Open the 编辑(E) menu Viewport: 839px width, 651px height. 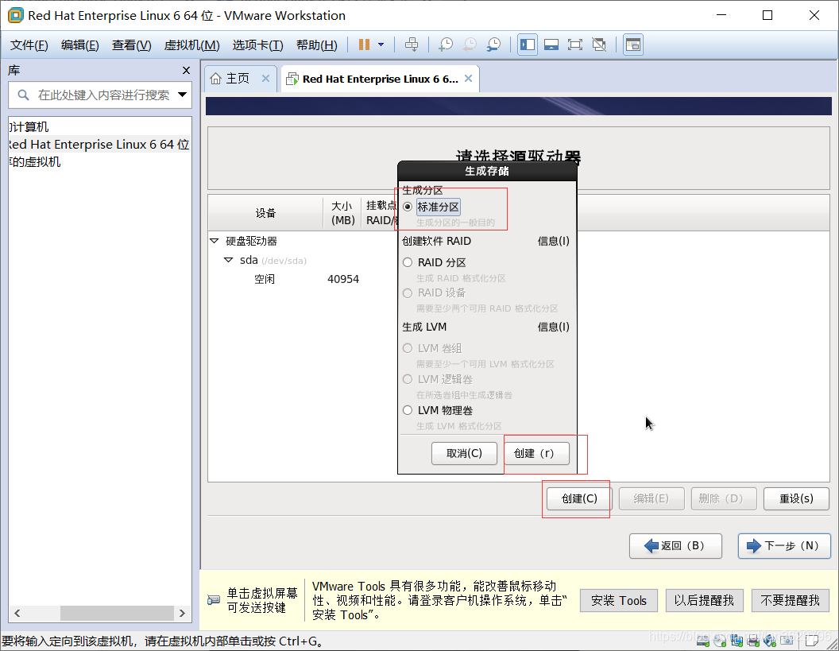(79, 45)
